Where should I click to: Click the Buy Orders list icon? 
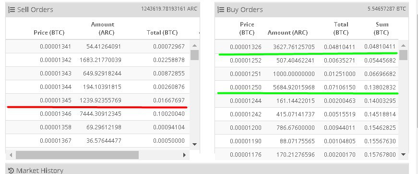220,10
